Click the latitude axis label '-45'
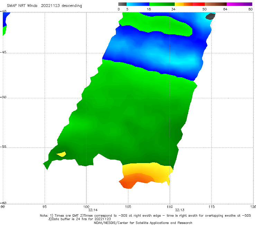256x225 pixels. tap(3, 52)
